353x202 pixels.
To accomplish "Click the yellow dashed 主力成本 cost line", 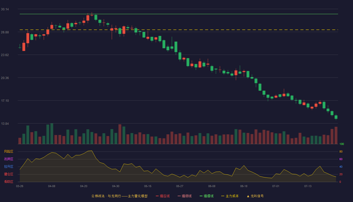I will 179,30.
